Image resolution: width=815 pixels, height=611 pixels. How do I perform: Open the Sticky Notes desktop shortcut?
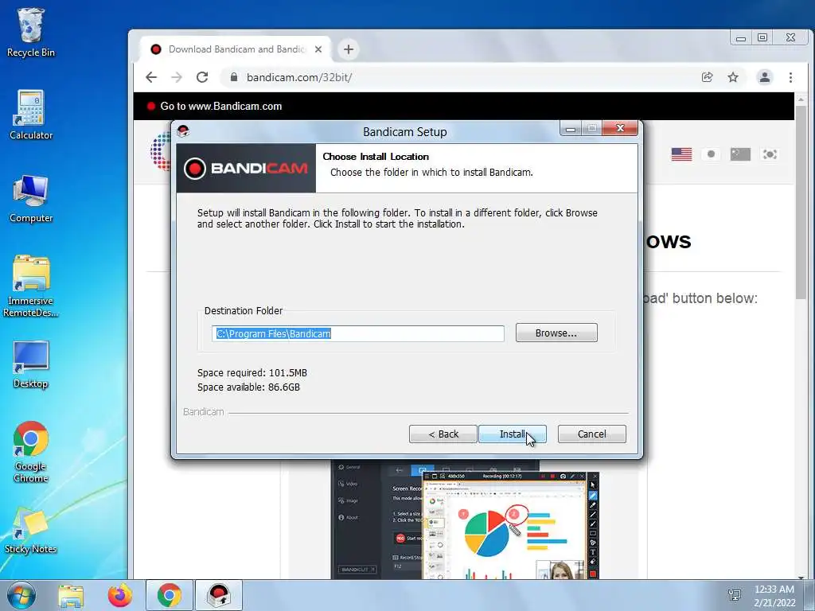pos(31,530)
